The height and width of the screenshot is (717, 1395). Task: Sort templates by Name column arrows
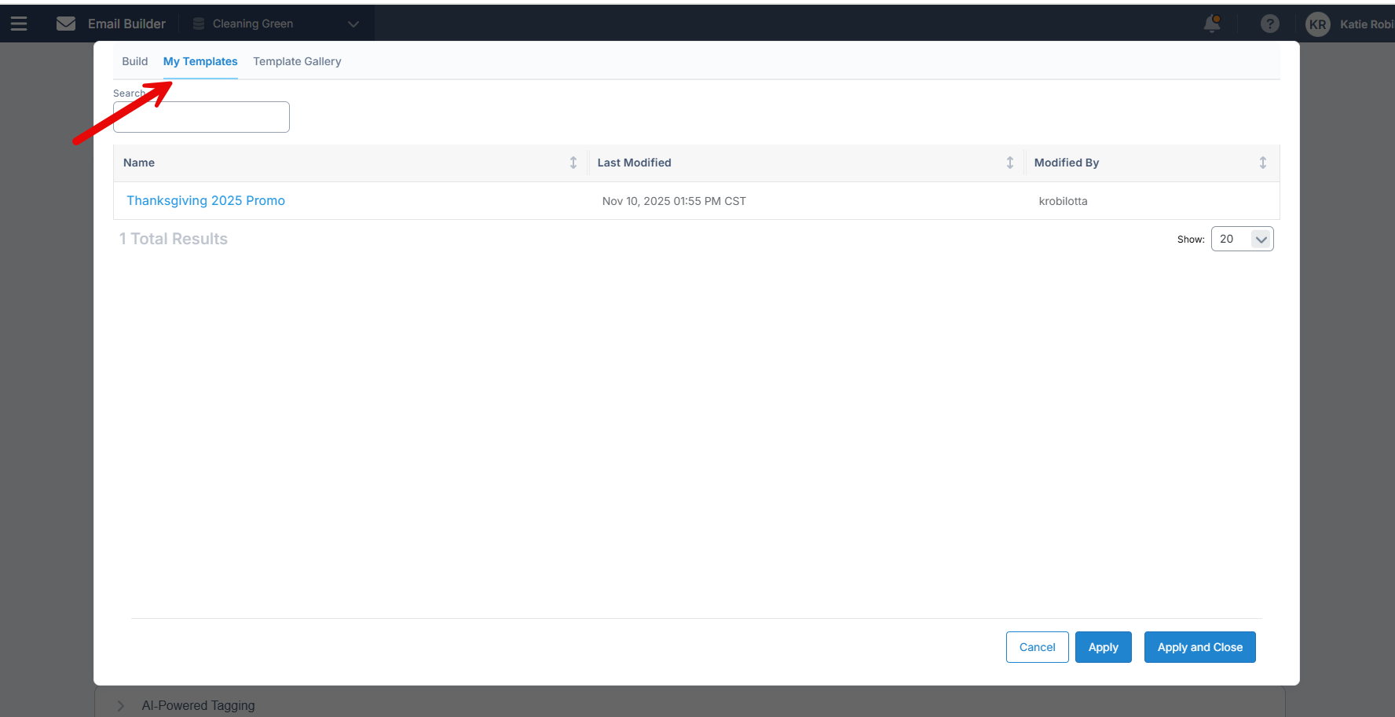coord(573,163)
